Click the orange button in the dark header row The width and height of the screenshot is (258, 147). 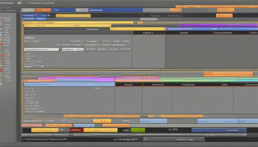(x=224, y=16)
